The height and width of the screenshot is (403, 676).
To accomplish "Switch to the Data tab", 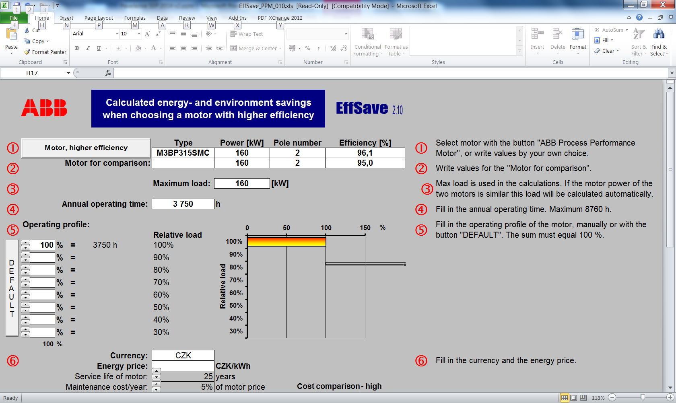I will point(162,18).
